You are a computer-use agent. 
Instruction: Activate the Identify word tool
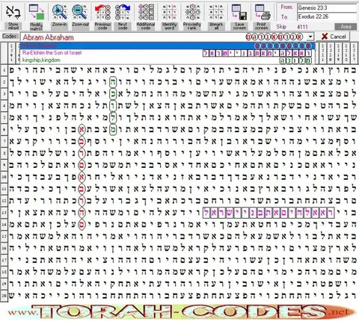tap(169, 12)
